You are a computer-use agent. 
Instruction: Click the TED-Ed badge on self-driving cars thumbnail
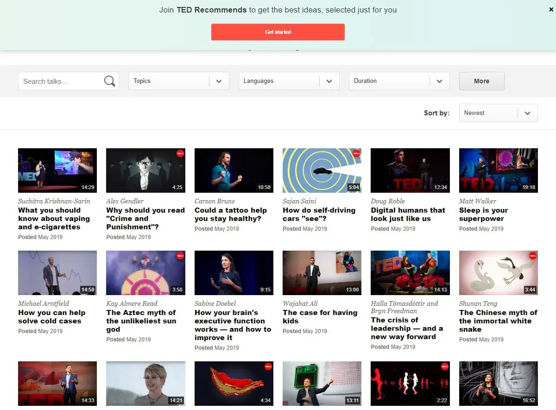[356, 153]
